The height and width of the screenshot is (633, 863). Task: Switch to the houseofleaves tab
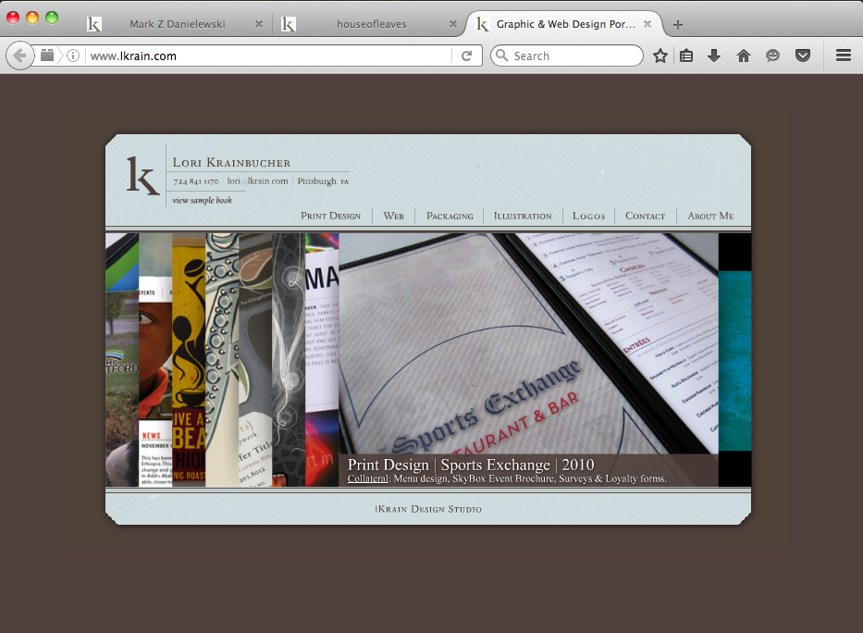tap(370, 24)
